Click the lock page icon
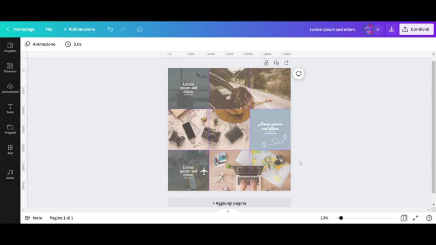The image size is (436, 245). (x=266, y=63)
